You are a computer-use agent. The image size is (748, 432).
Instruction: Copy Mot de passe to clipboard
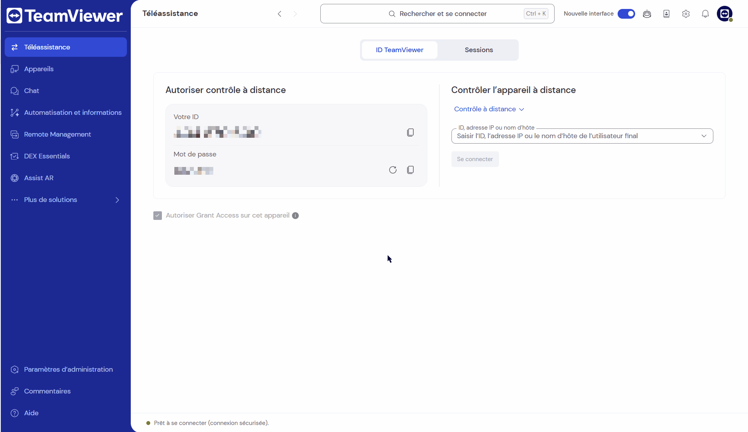coord(410,170)
